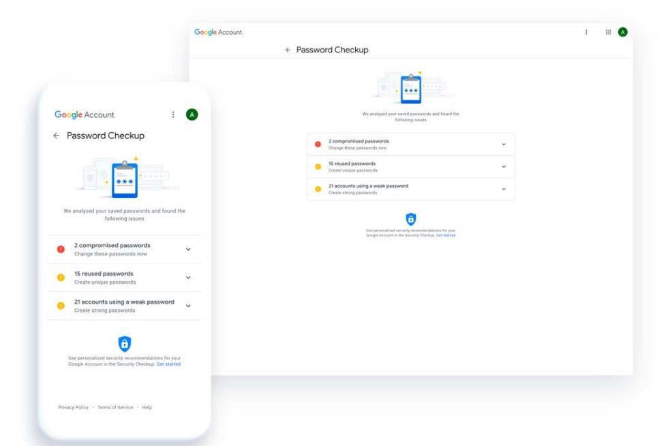Click the back arrow next to Password Checkup desktop
This screenshot has width=668, height=446.
pos(287,50)
